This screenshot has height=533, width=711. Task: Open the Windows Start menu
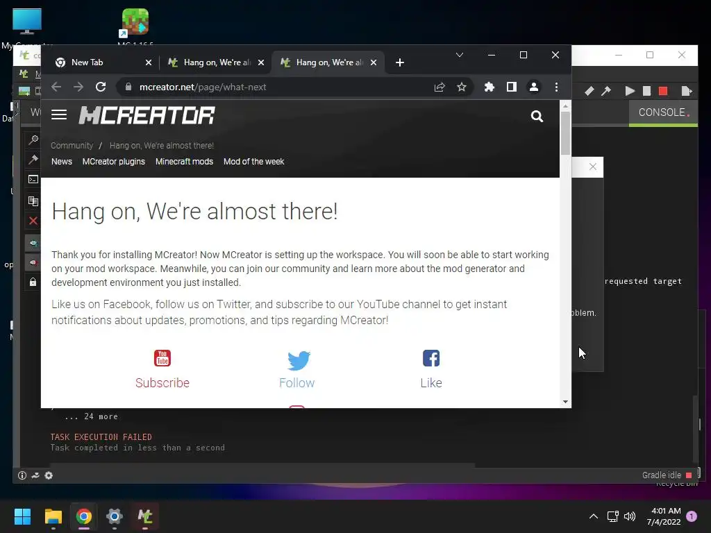point(22,516)
